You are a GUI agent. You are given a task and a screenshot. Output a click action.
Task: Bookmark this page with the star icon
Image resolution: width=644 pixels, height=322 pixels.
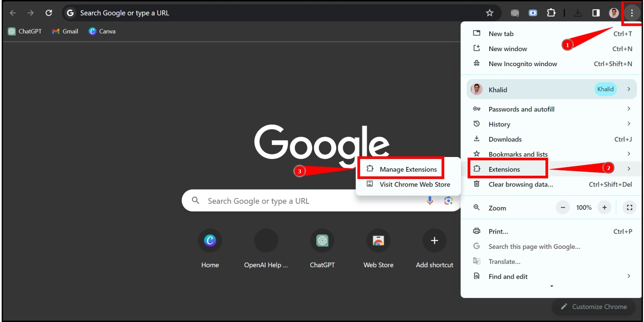point(489,13)
